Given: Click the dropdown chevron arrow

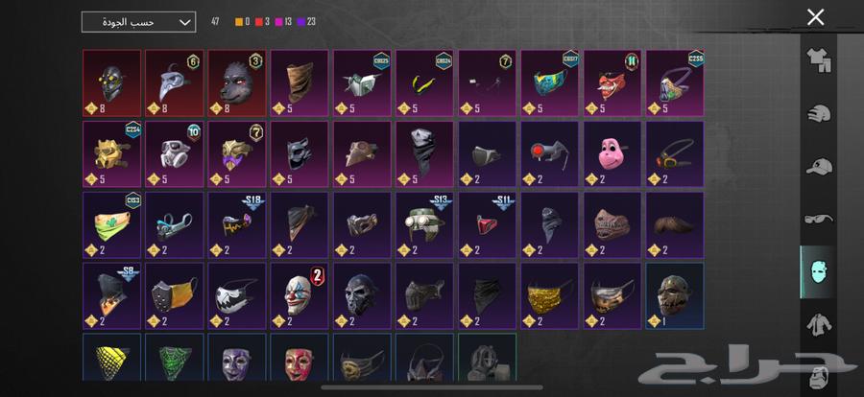Looking at the screenshot, I should pyautogui.click(x=185, y=23).
